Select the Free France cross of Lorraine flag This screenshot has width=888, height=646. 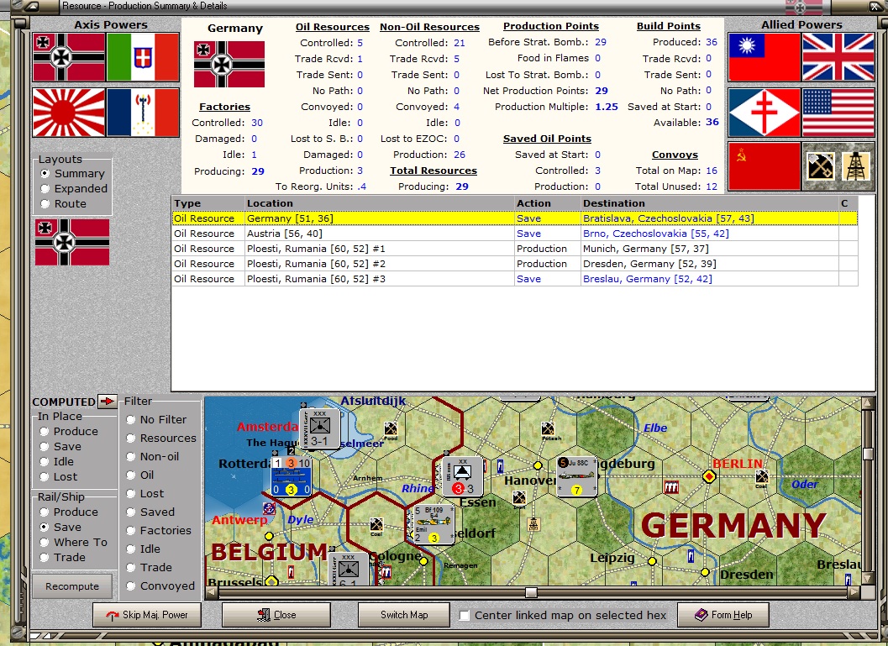click(x=764, y=113)
